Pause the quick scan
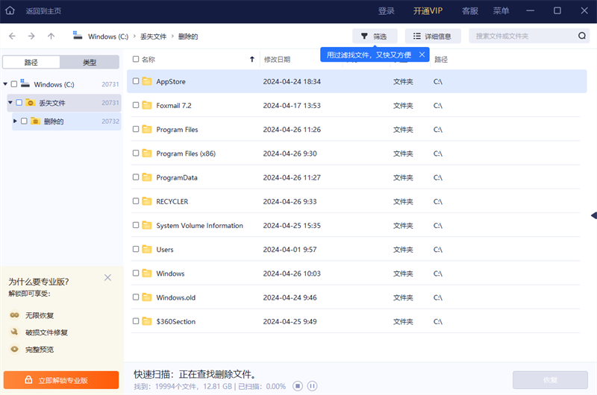The width and height of the screenshot is (597, 395). tap(313, 386)
